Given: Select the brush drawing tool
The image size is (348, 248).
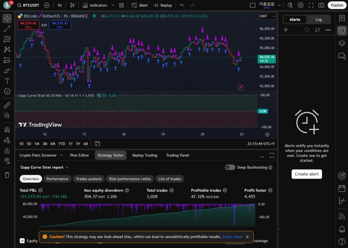Looking at the screenshot, I should 7,71.
